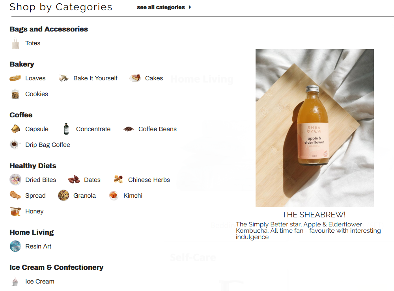Click the cake slice icon

(135, 78)
